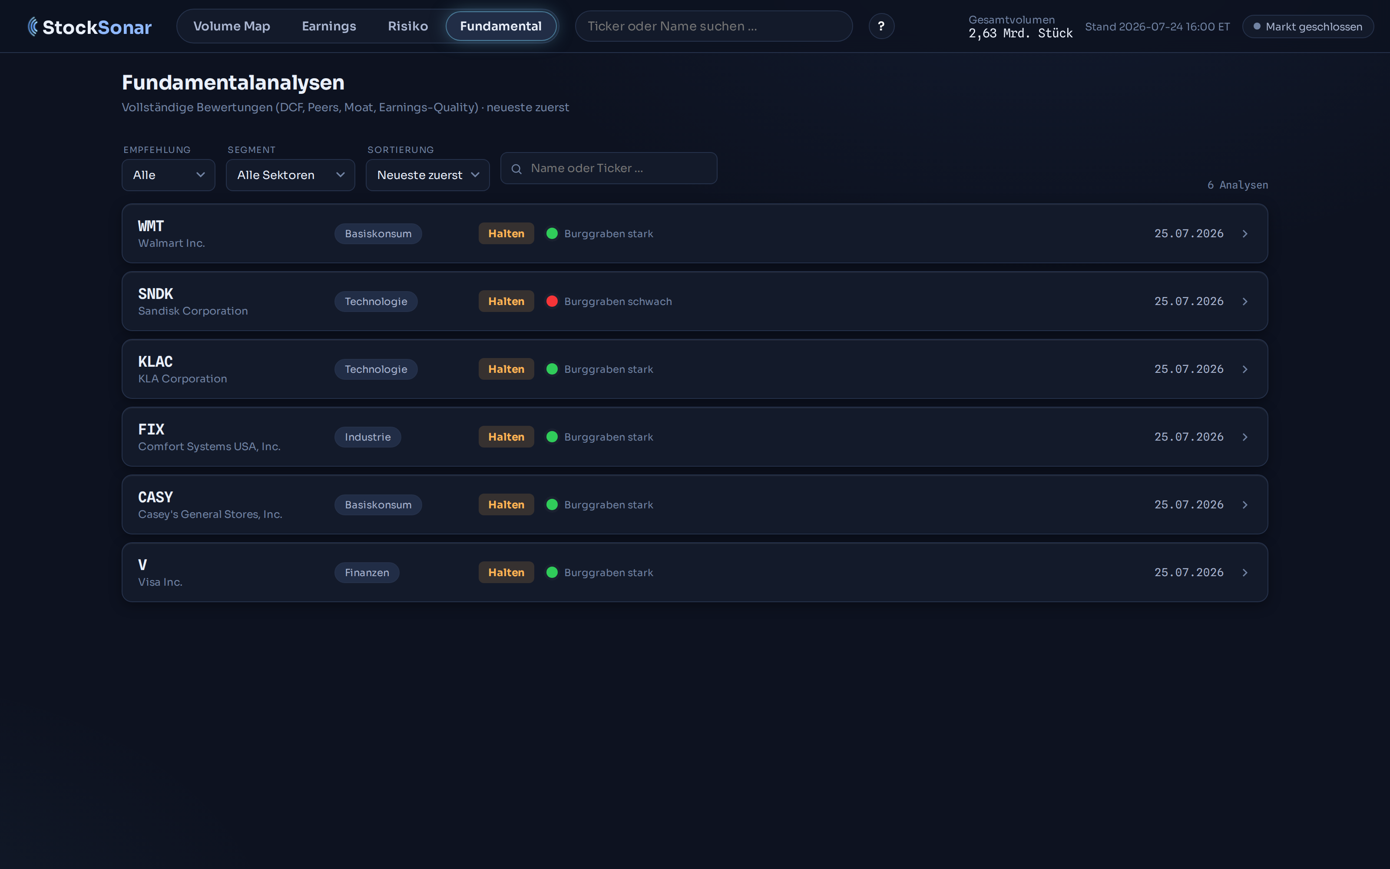
Task: Click Comfort Systems USA, Inc. name
Action: pos(209,447)
